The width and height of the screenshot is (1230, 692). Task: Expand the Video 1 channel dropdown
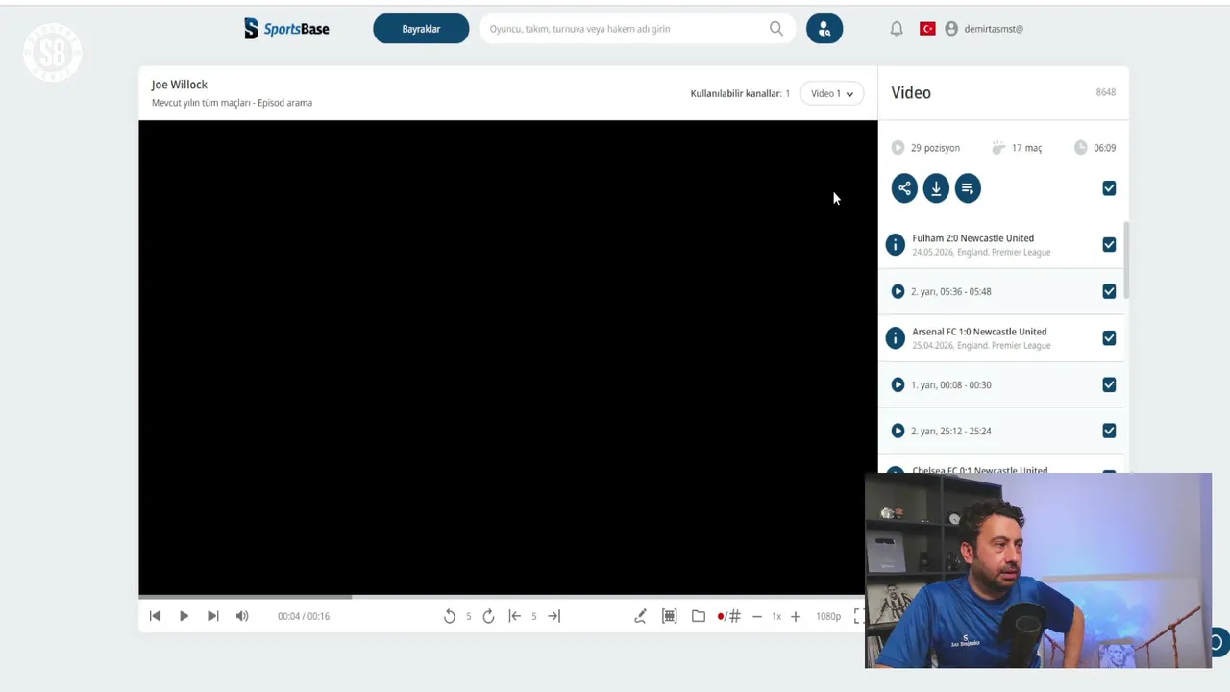(832, 93)
